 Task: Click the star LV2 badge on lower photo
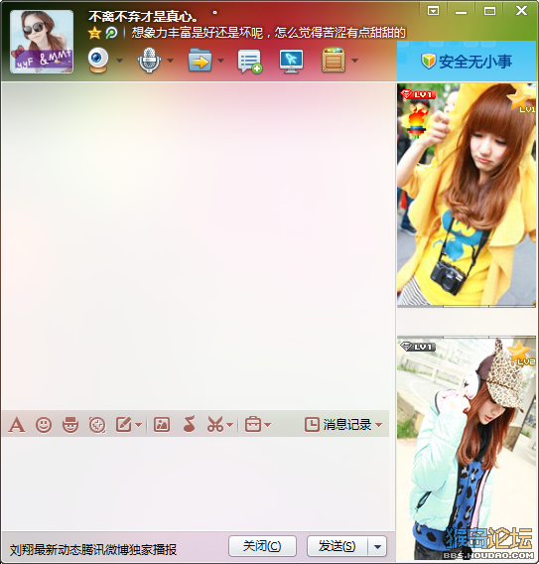point(521,352)
